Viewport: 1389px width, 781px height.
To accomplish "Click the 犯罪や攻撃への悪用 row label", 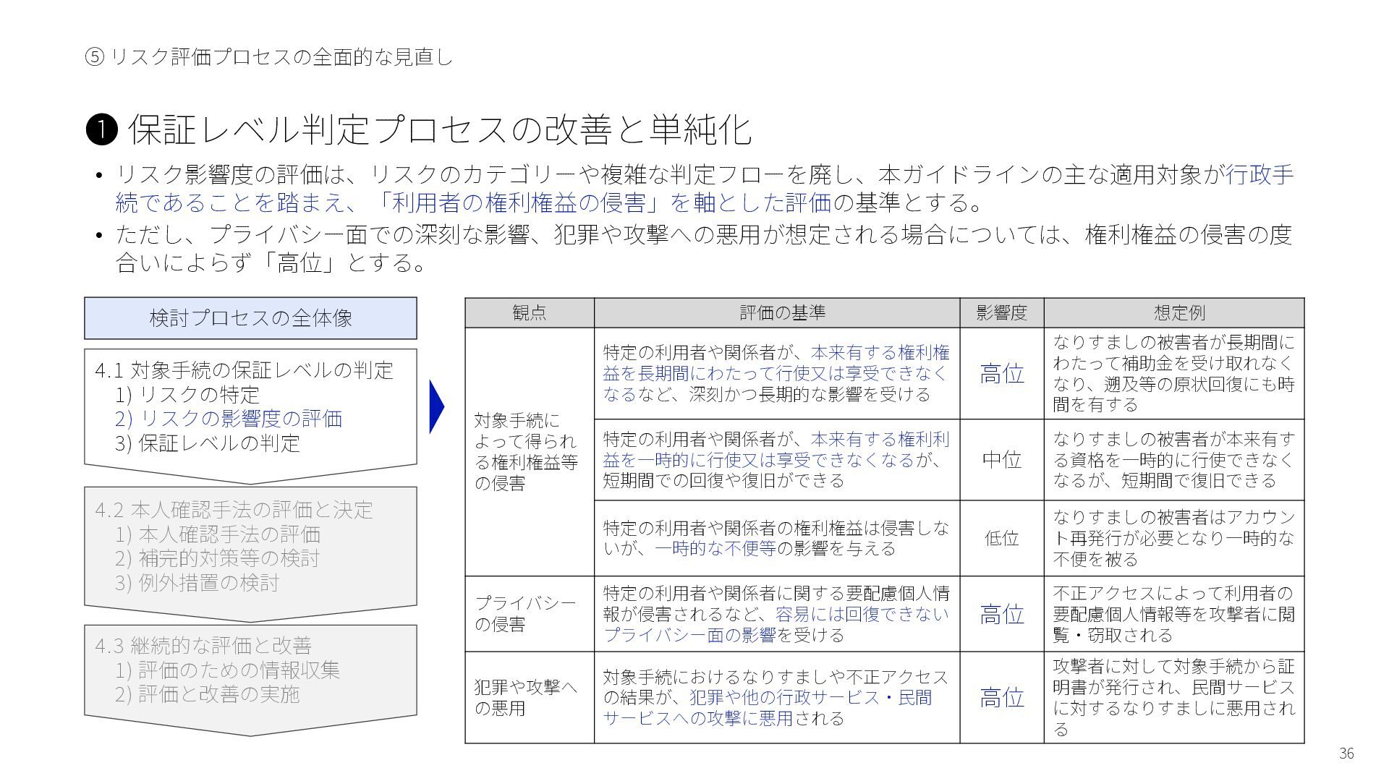I will (x=525, y=697).
